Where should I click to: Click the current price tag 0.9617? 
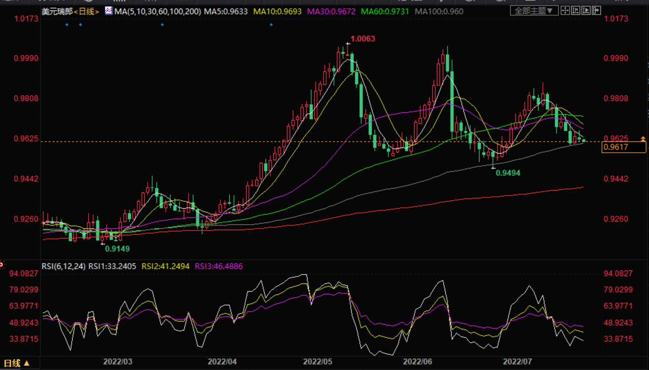pyautogui.click(x=623, y=147)
